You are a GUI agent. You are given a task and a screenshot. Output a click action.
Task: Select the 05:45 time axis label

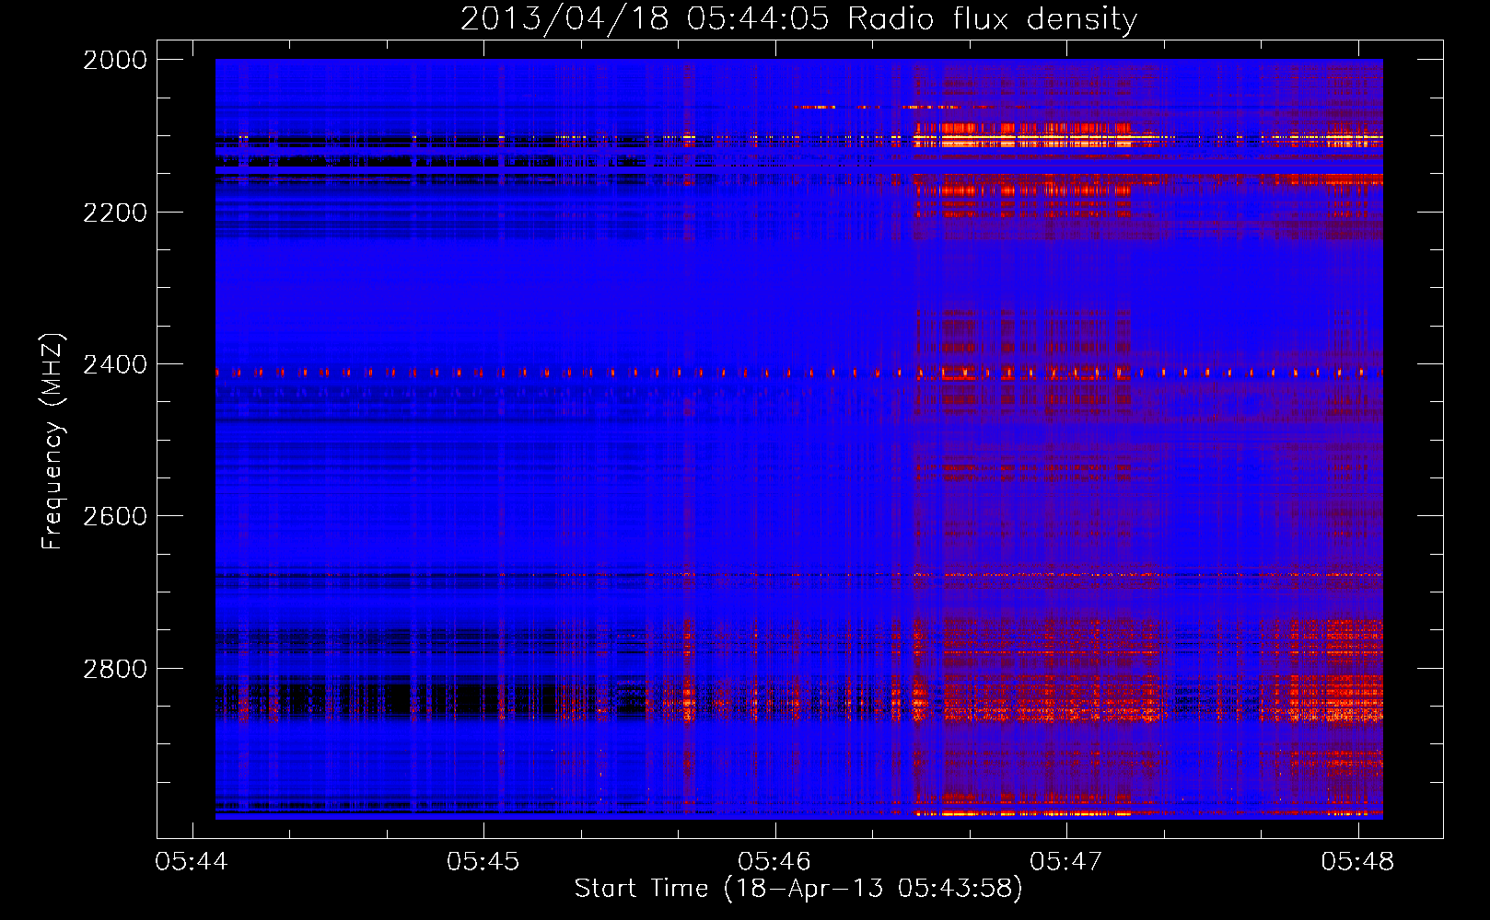(483, 862)
